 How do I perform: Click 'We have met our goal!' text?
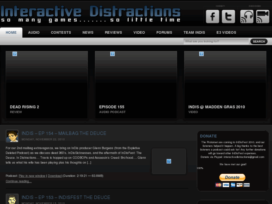click(233, 164)
